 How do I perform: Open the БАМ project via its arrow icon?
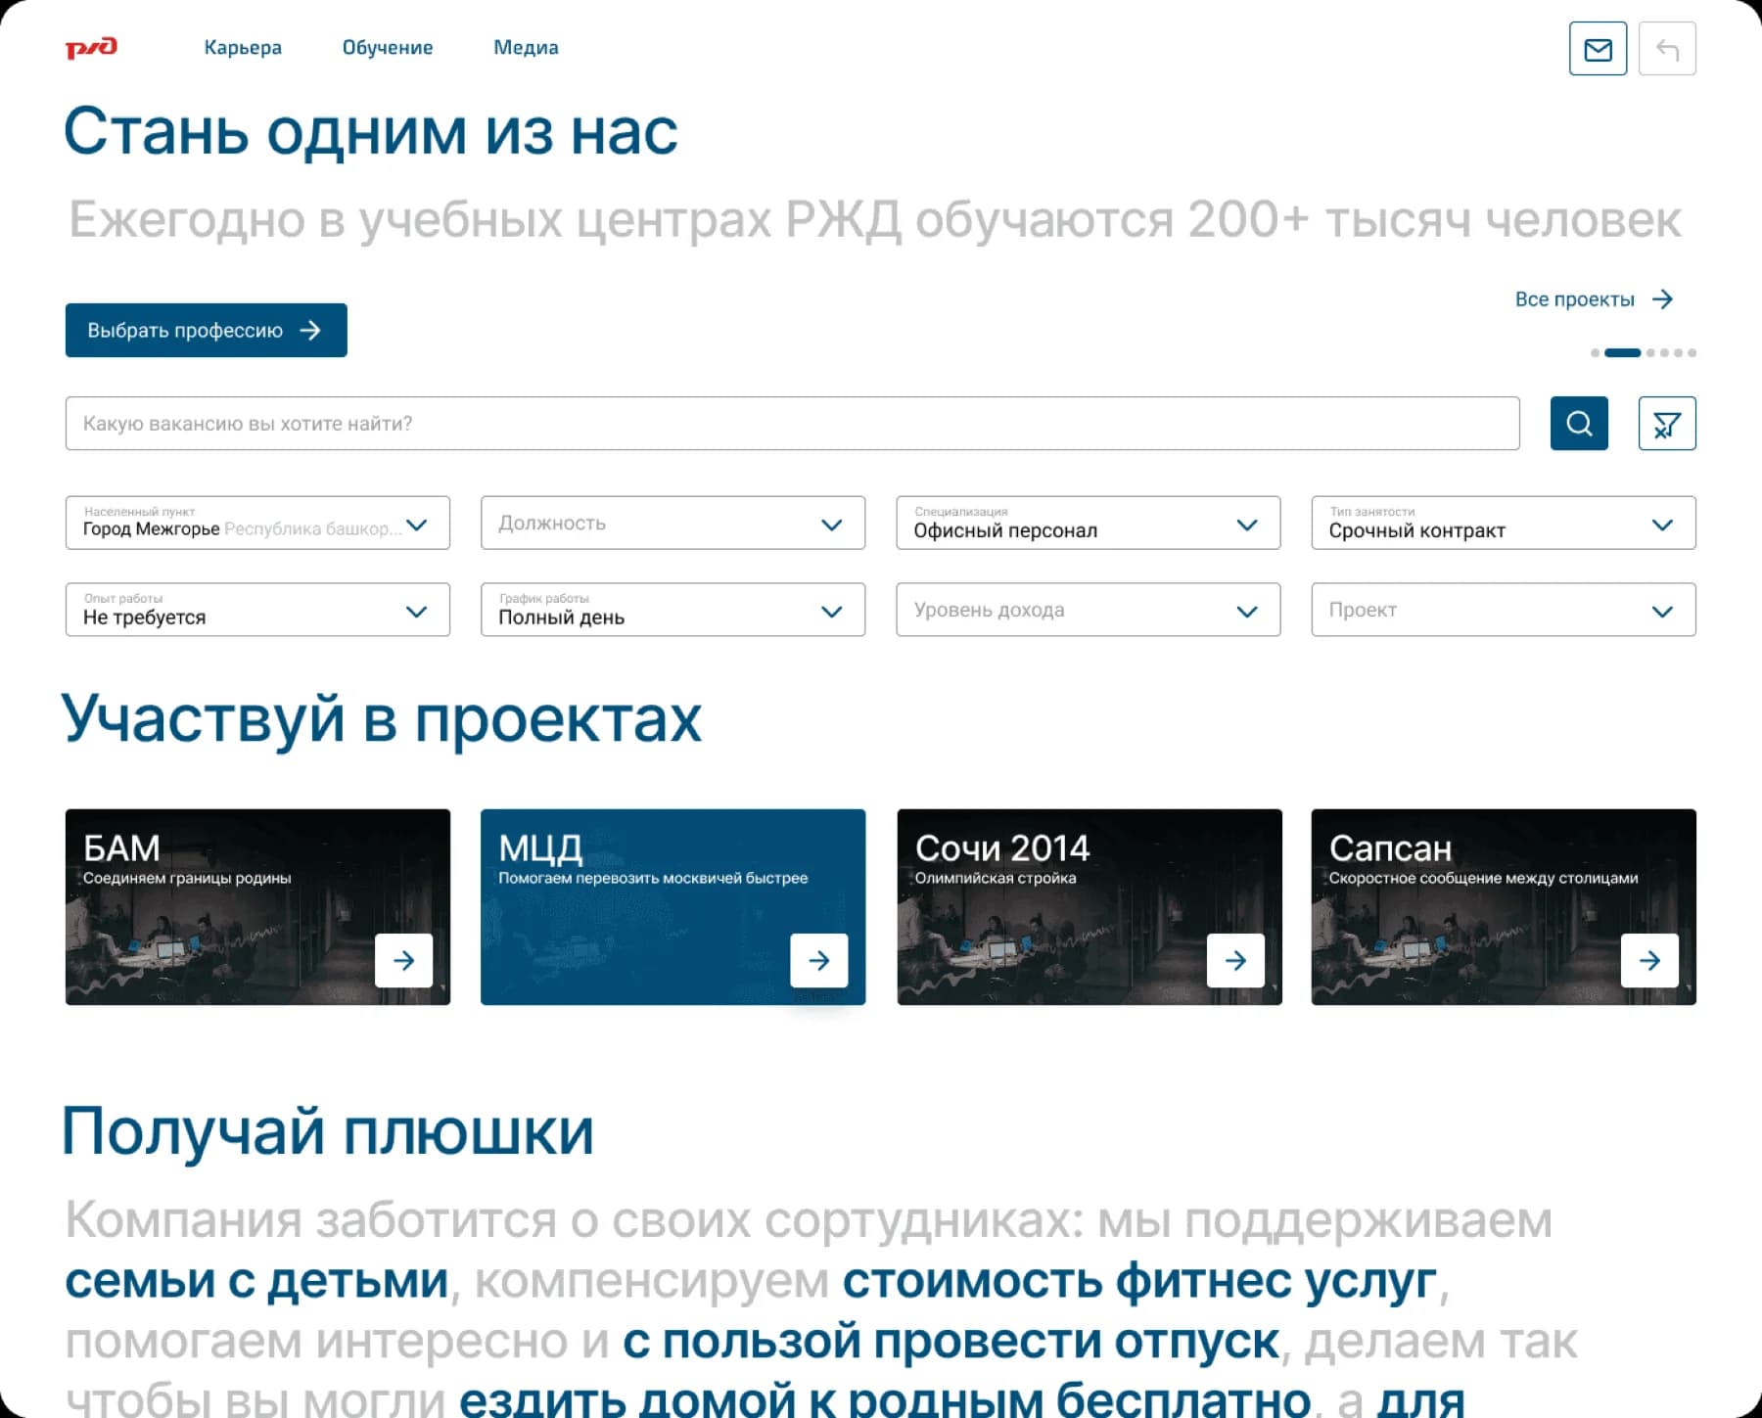403,961
